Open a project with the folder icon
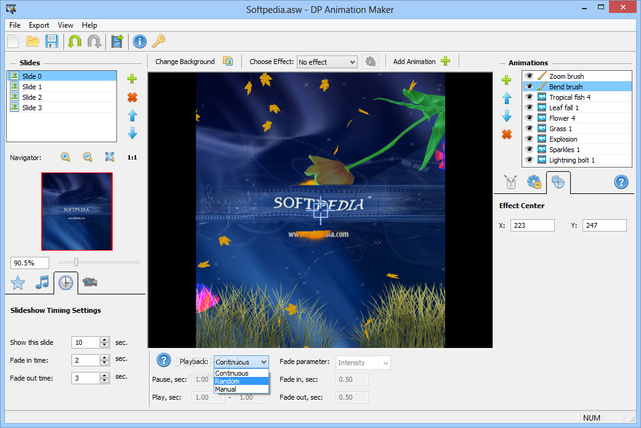Image resolution: width=641 pixels, height=428 pixels. (33, 41)
